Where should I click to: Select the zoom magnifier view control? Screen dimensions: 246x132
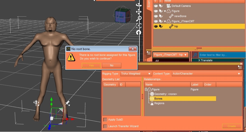(139, 18)
